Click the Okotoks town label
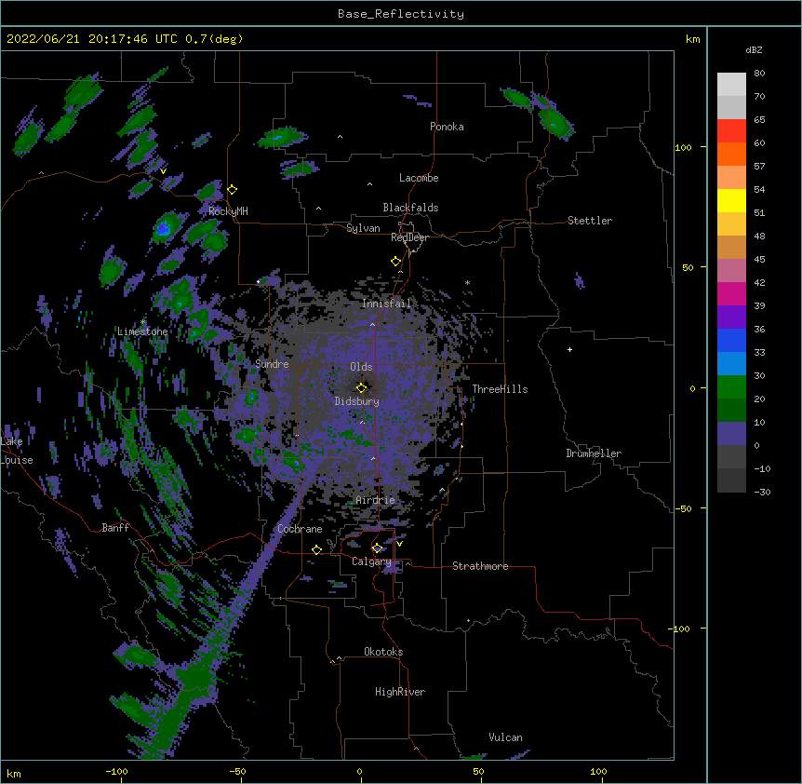Image resolution: width=802 pixels, height=784 pixels. click(383, 652)
